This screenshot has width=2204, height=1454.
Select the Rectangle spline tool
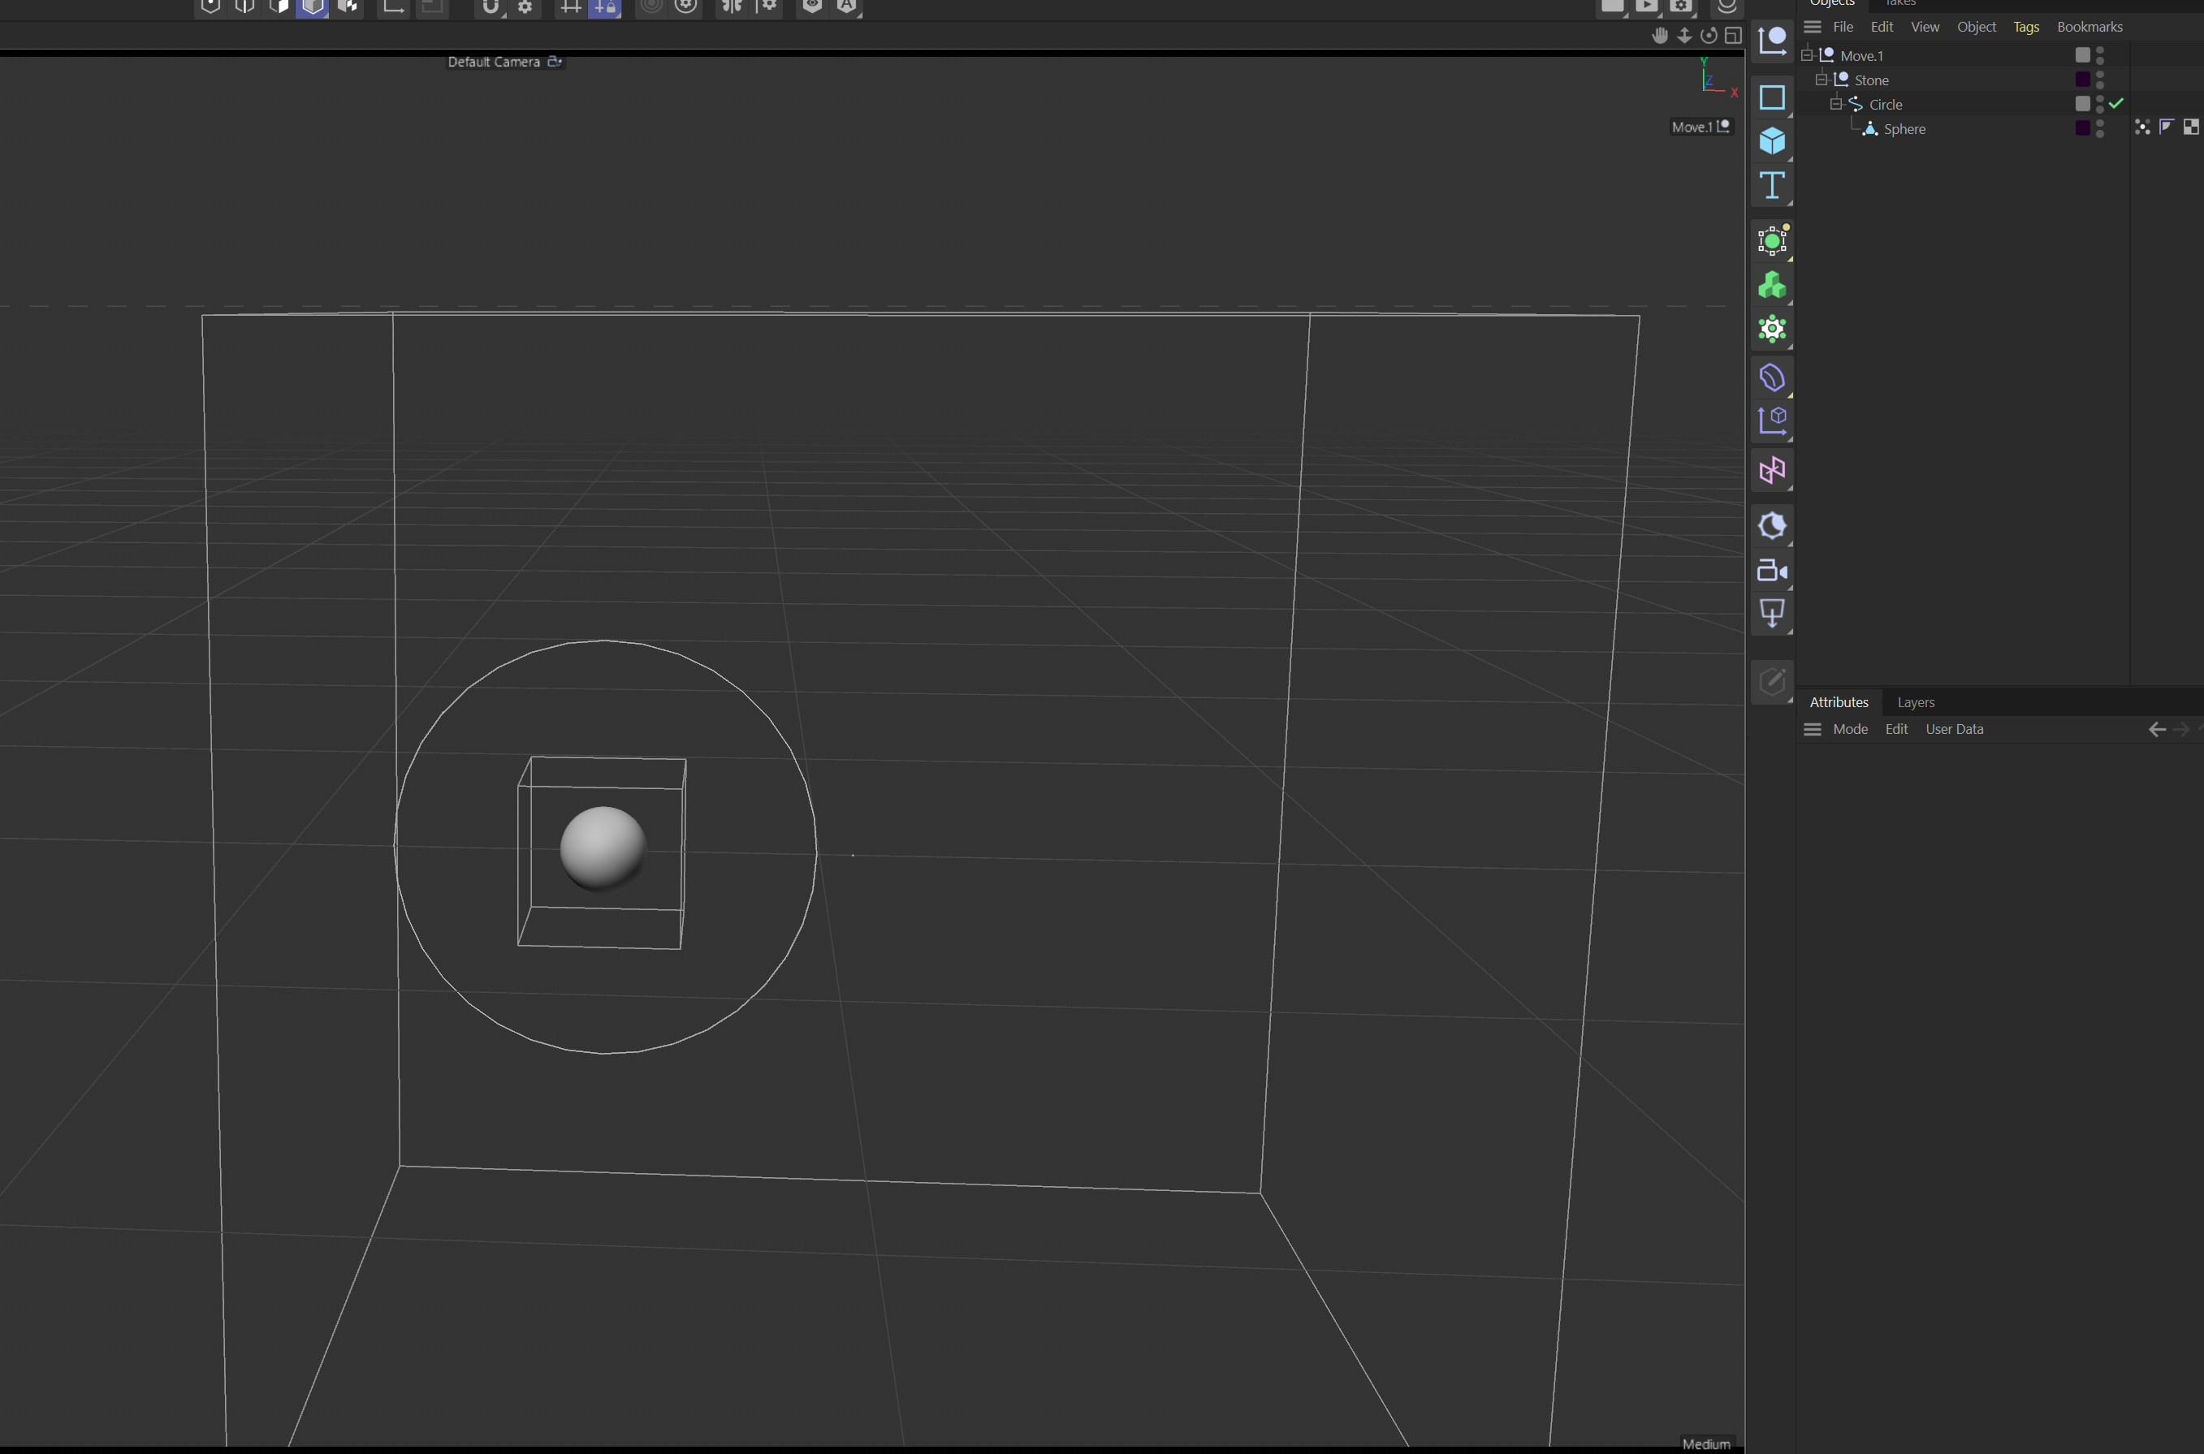[x=1772, y=97]
